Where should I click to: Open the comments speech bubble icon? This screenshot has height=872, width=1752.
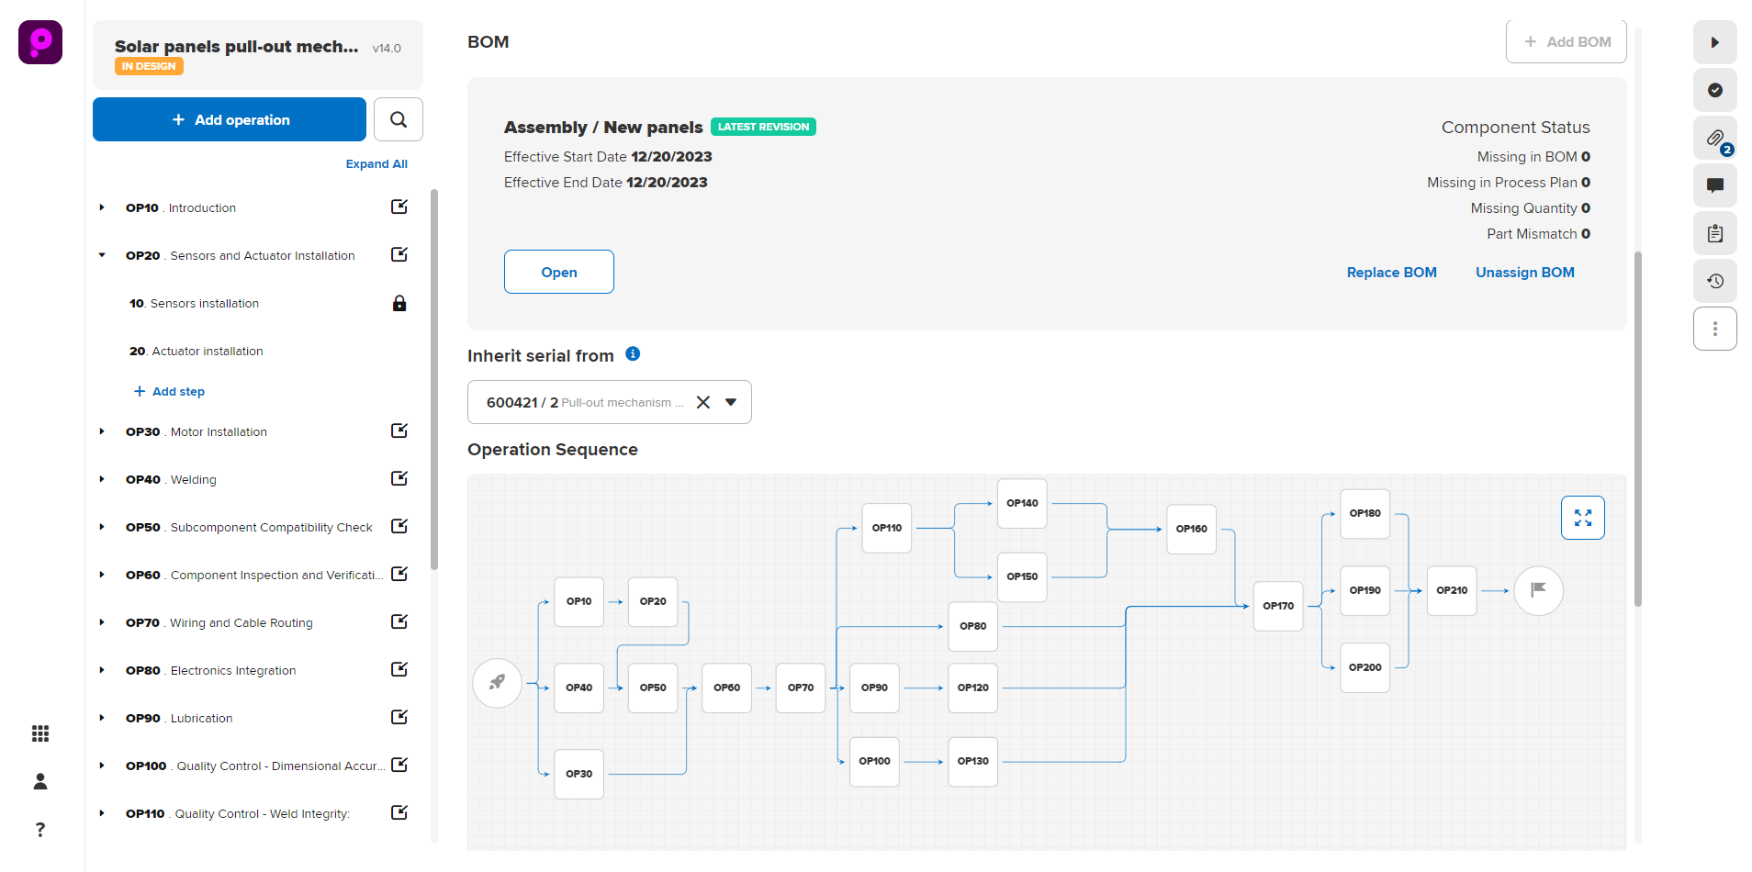1714,185
